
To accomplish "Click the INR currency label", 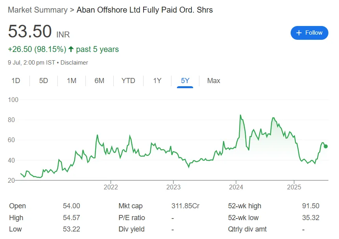I will (63, 35).
